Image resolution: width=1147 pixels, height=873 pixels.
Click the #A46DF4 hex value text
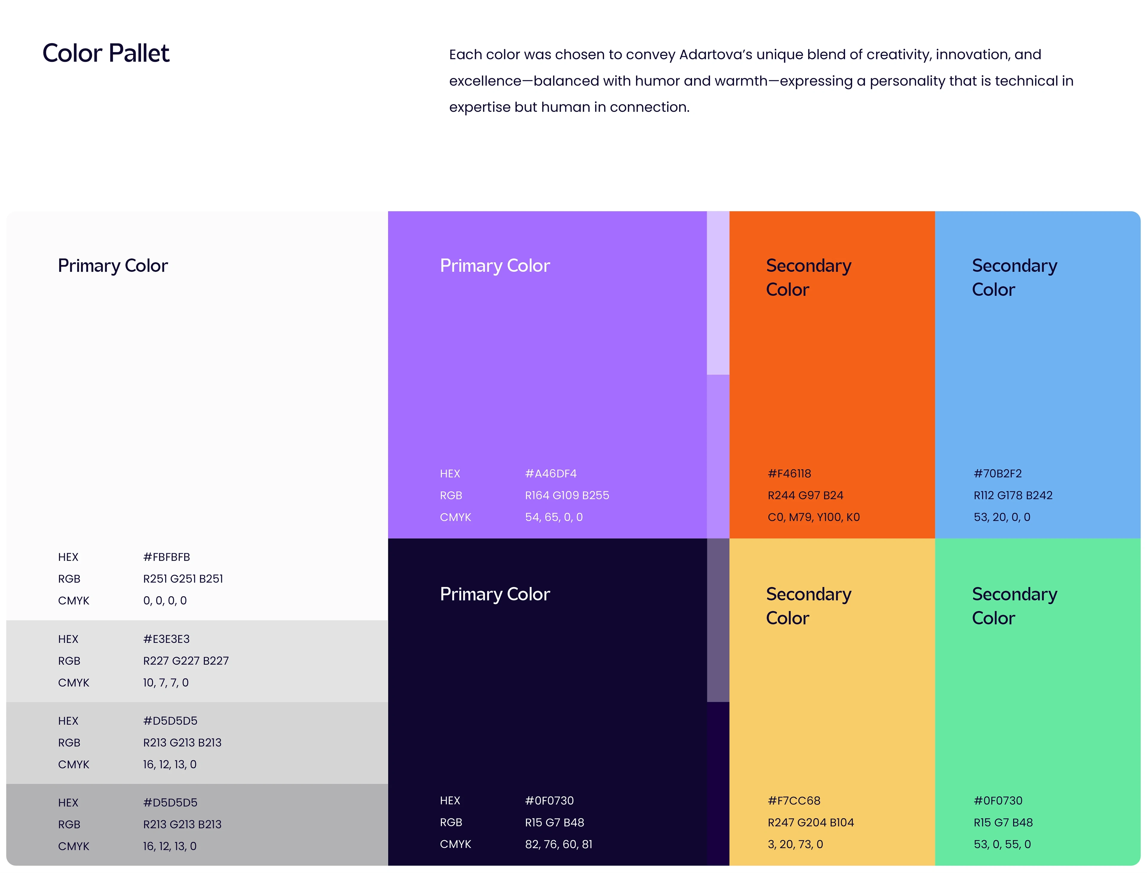[x=551, y=474]
